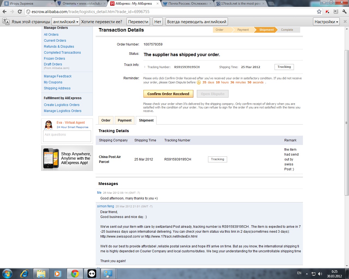349x279 pixels.
Task: Open Refunds & Disputes link
Action: [59, 47]
